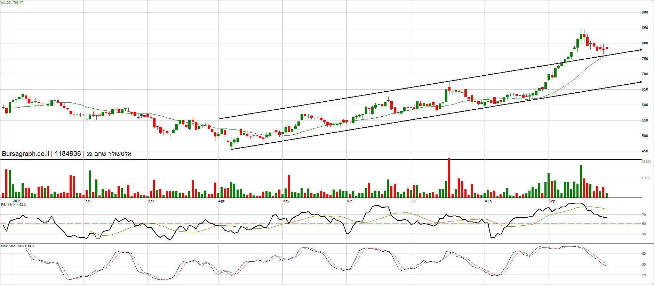The width and height of the screenshot is (654, 285).
Task: Select the upper channel trendline right endpoint
Action: click(640, 50)
